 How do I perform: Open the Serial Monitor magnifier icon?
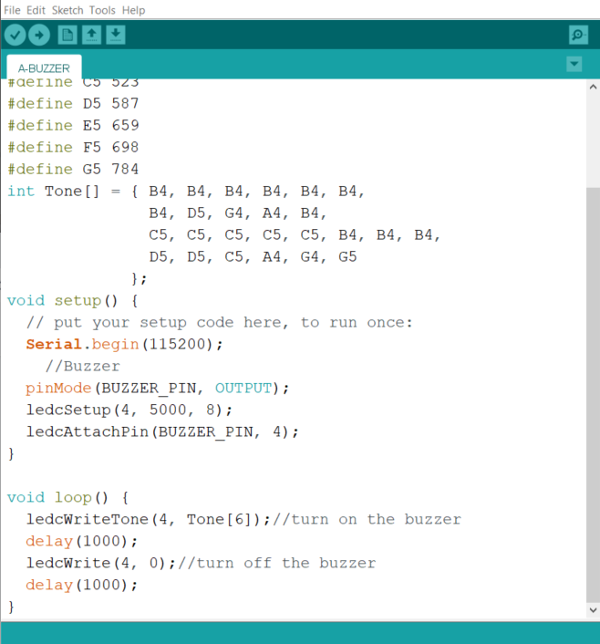pos(578,35)
